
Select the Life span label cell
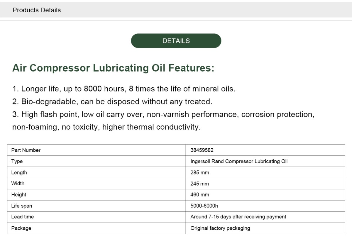(97, 206)
